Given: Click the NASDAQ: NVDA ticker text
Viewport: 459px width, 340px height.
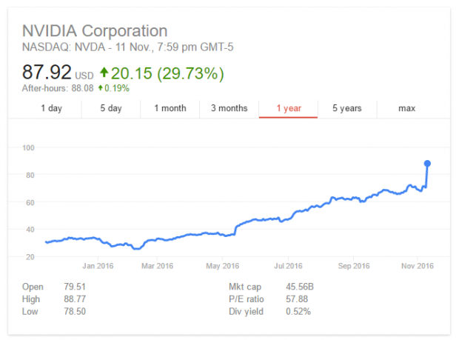Looking at the screenshot, I should [x=64, y=47].
